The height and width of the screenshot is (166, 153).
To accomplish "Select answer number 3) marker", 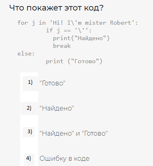I will (x=30, y=132).
